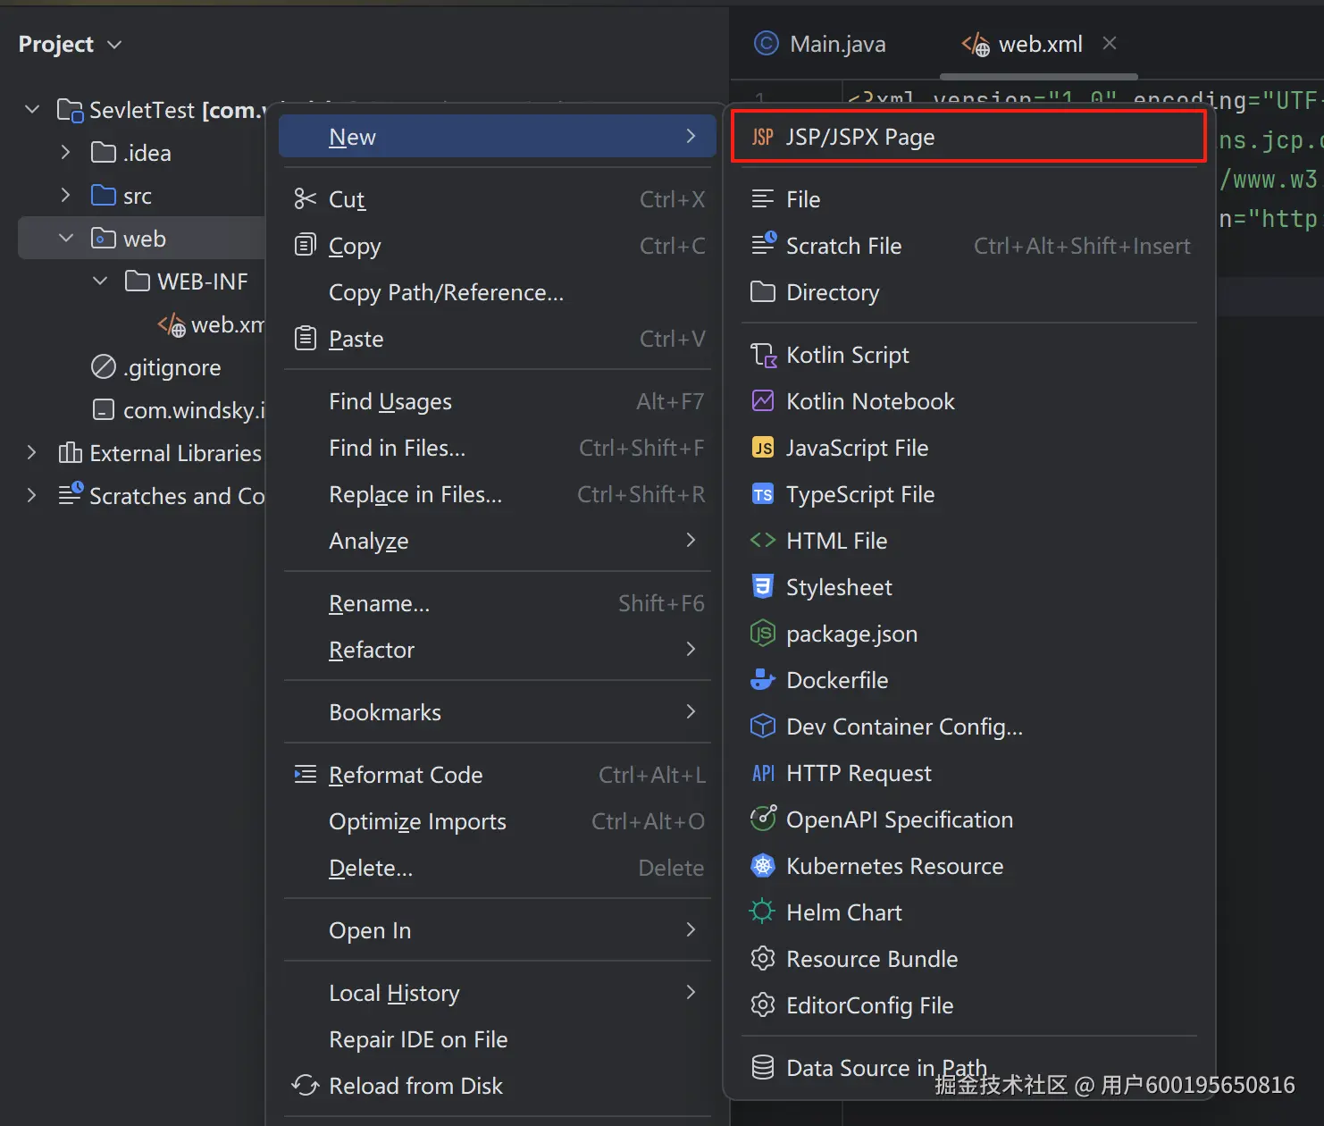Switch to the Main.java editor tab
The width and height of the screenshot is (1324, 1126).
coord(820,44)
